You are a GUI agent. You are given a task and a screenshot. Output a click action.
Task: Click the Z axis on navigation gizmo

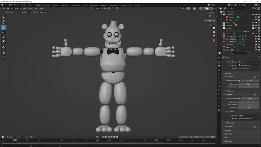coord(210,16)
